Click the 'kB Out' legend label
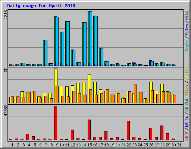This screenshot has height=149, width=191. tap(187, 105)
